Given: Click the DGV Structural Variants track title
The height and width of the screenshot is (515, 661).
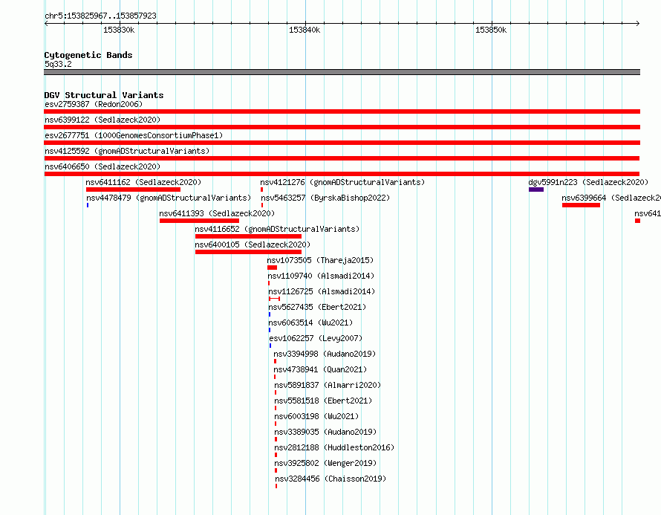Looking at the screenshot, I should [x=104, y=95].
